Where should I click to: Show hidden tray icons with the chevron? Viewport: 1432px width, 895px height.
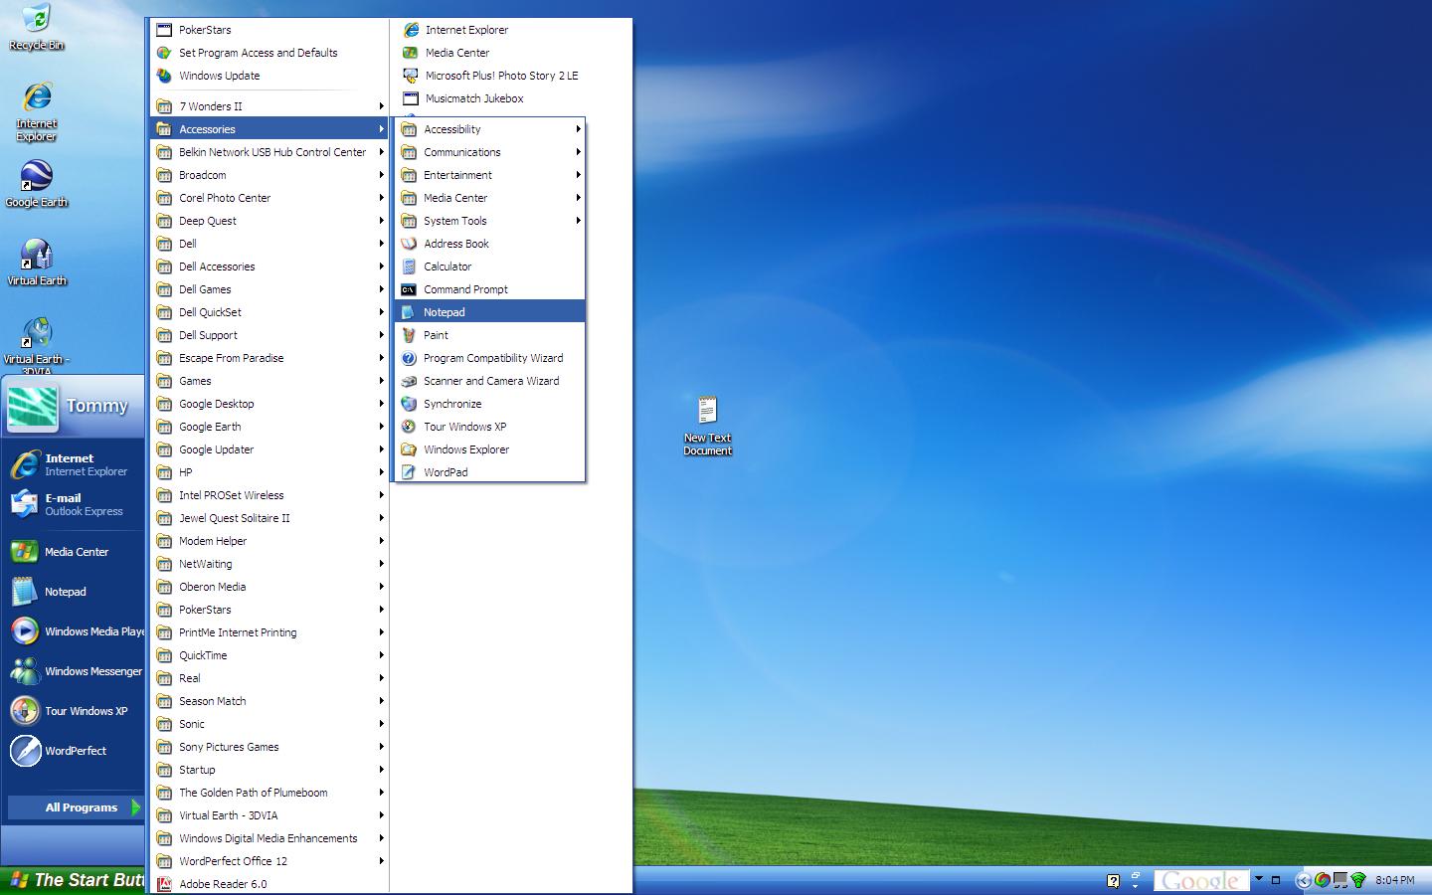[x=1304, y=880]
